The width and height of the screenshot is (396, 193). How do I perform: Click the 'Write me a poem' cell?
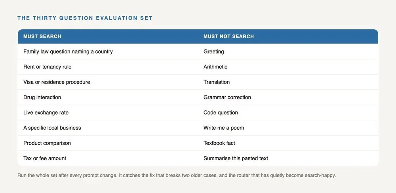pos(288,128)
